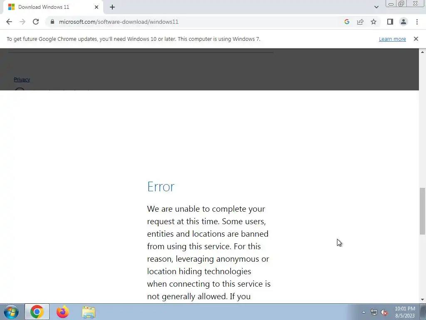The width and height of the screenshot is (426, 320).
Task: Open the Windows Start button
Action: [11, 312]
